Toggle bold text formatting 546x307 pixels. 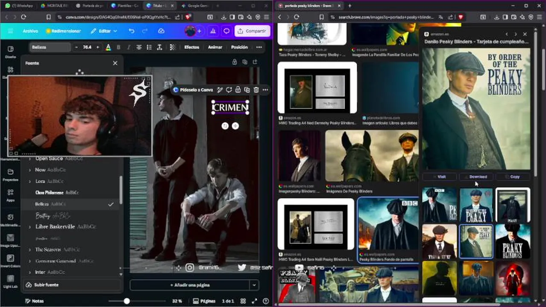click(118, 47)
